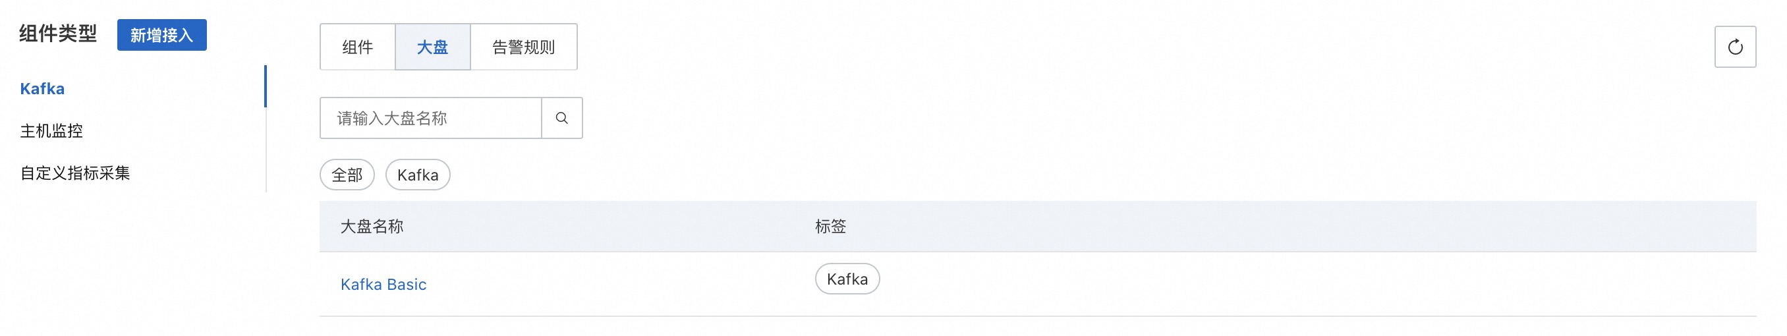Toggle the Kafka filter tag above the table

(418, 175)
